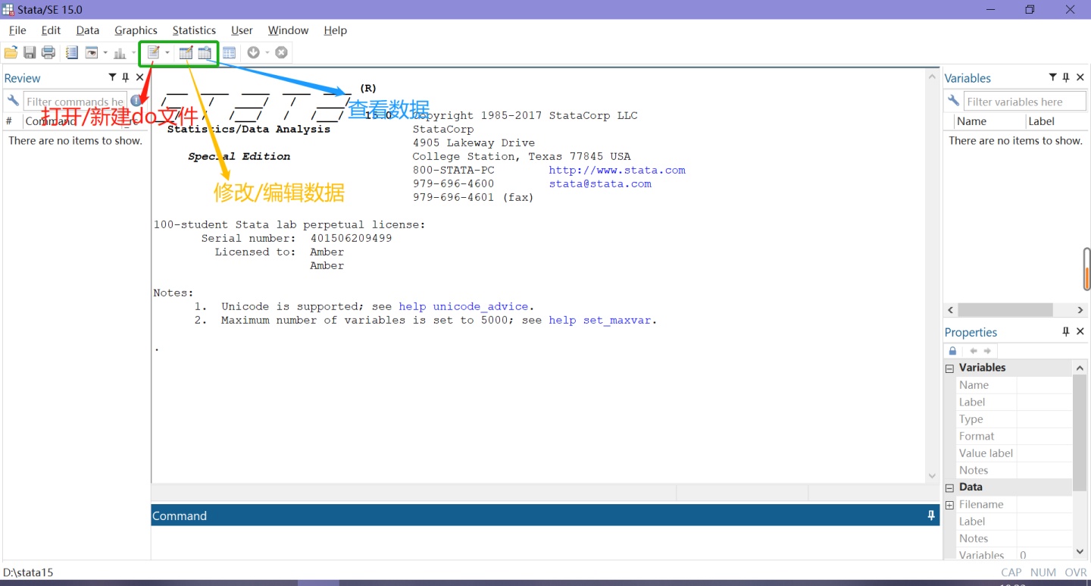The height and width of the screenshot is (586, 1091).
Task: Click Variables panel scroll right arrow
Action: 1080,309
